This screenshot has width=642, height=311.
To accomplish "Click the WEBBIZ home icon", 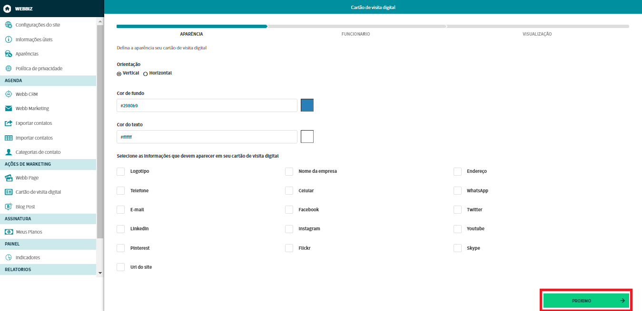I will 7,9.
